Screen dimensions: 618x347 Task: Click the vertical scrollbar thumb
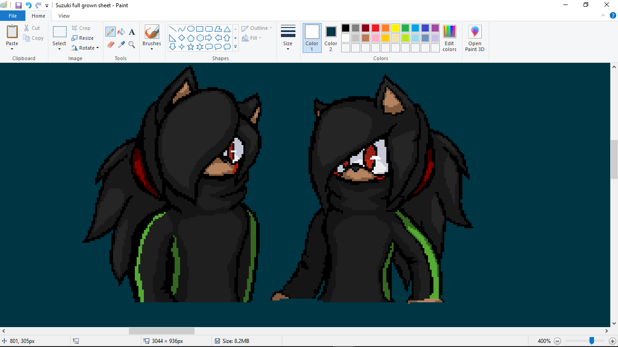click(614, 159)
